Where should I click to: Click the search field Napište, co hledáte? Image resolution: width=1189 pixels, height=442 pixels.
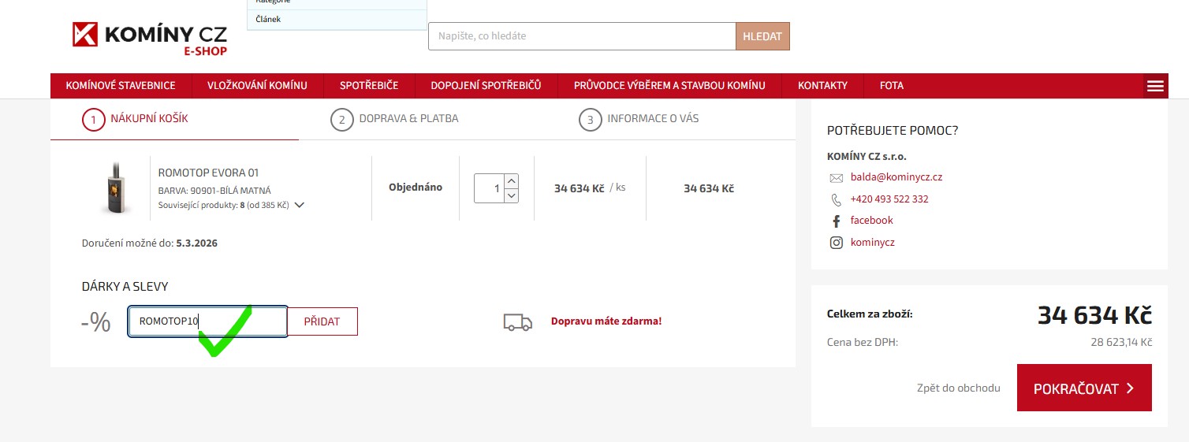click(582, 36)
